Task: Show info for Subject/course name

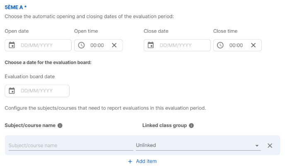Action: [x=60, y=125]
